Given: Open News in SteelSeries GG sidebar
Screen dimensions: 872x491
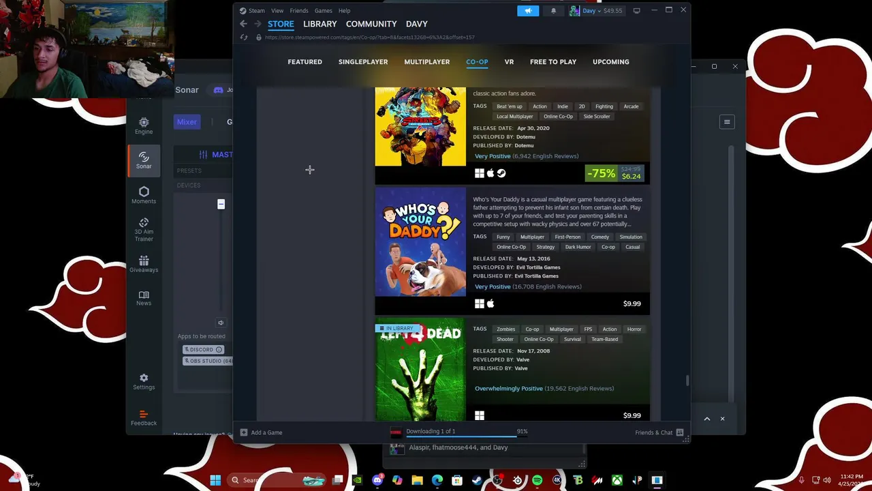Looking at the screenshot, I should point(144,298).
